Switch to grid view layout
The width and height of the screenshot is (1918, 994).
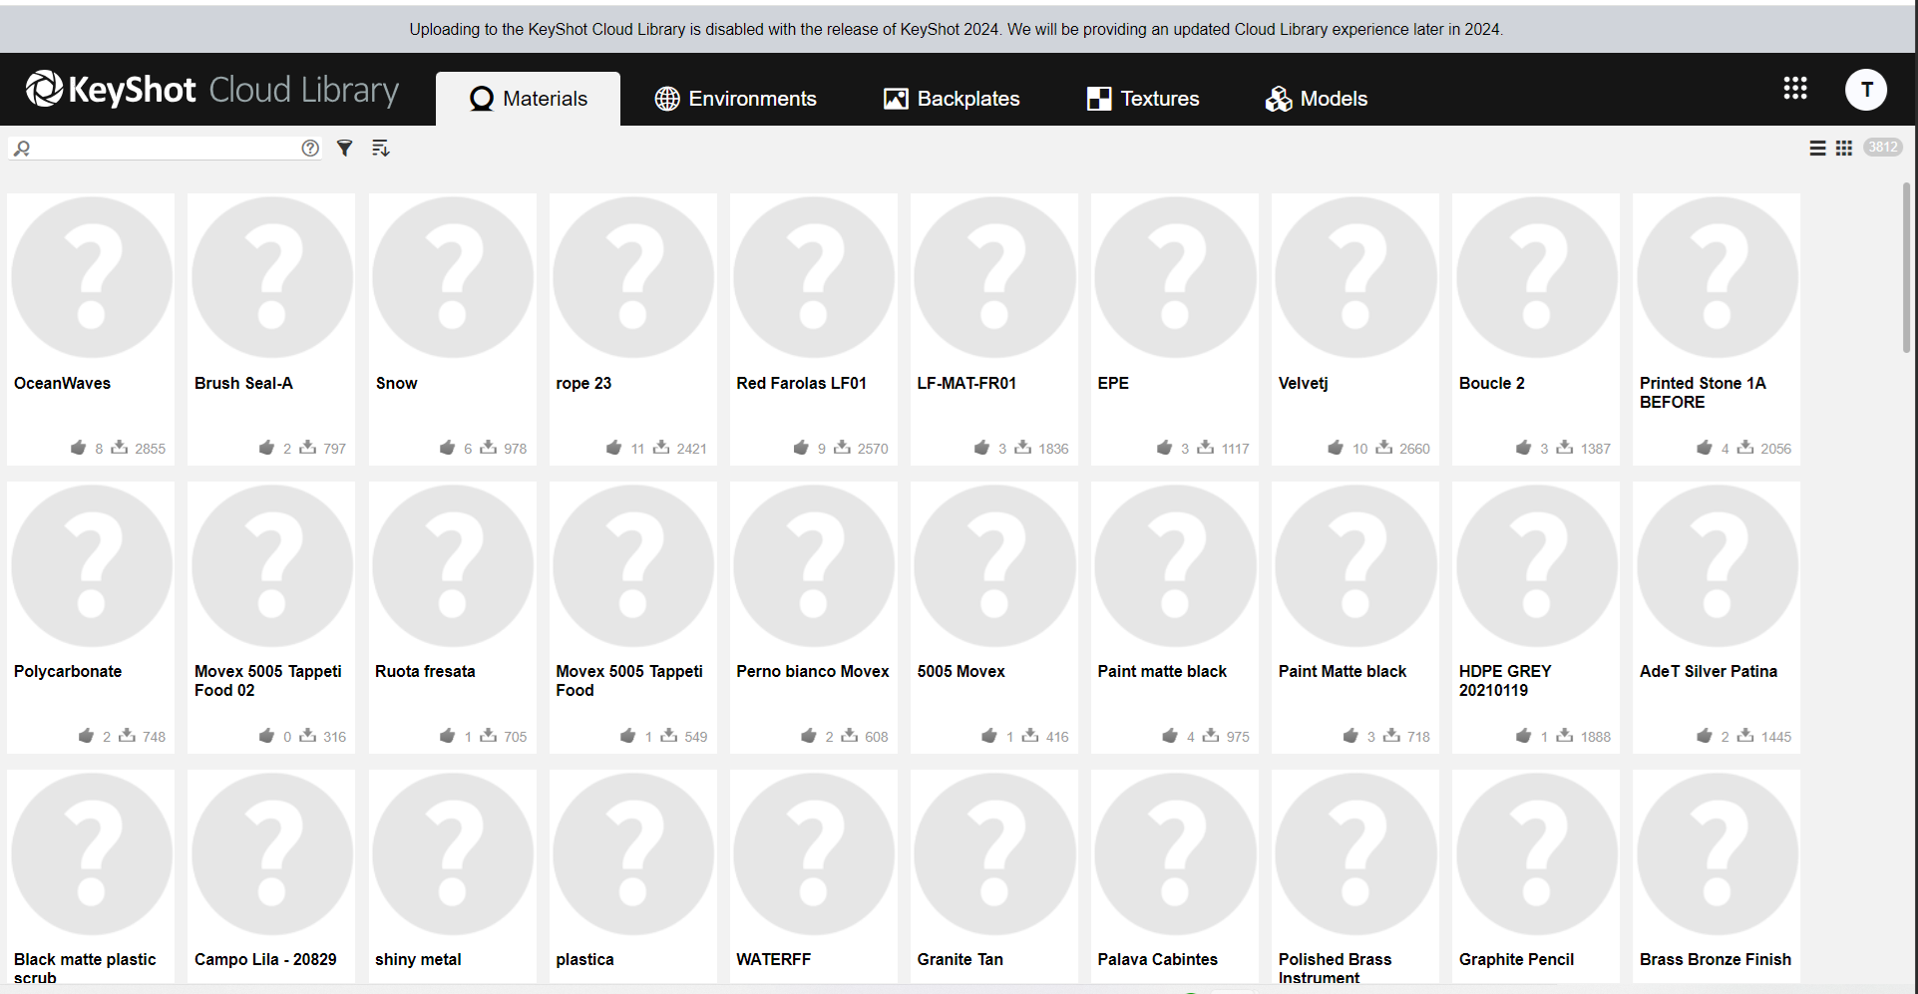1843,148
